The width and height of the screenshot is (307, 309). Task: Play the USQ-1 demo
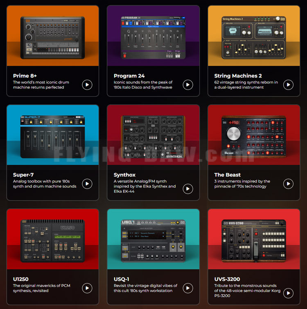click(187, 288)
